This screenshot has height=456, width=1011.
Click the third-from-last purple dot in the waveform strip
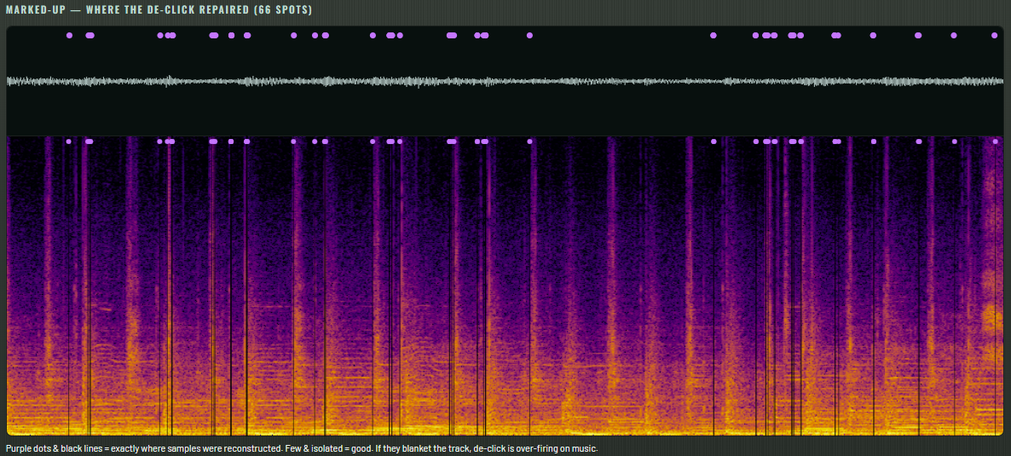(918, 36)
